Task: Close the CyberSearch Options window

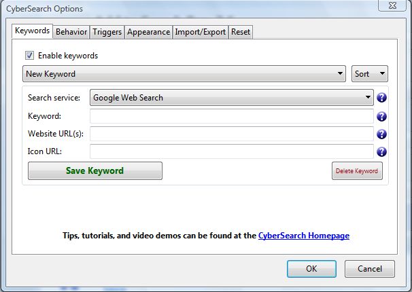Action: 392,5
